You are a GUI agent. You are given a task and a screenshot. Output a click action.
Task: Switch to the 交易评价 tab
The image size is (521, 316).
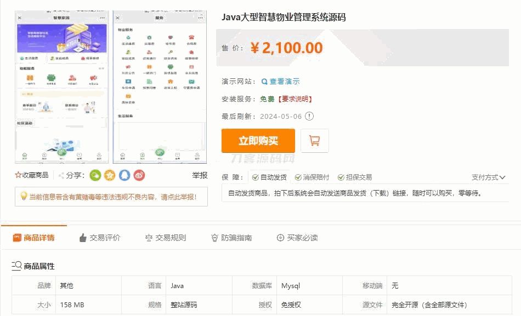tap(99, 238)
